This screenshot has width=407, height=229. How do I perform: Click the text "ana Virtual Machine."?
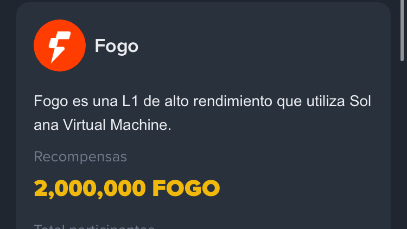[x=103, y=125]
